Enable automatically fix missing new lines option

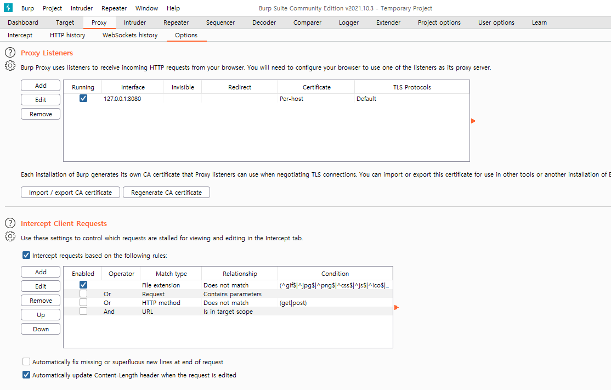pyautogui.click(x=26, y=361)
